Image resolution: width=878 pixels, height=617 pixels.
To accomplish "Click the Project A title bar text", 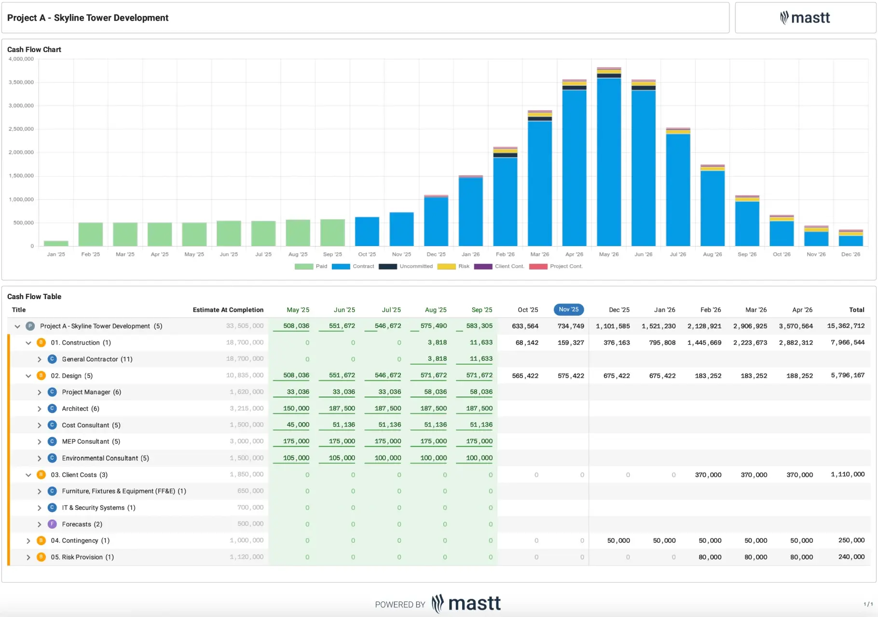I will pyautogui.click(x=88, y=18).
